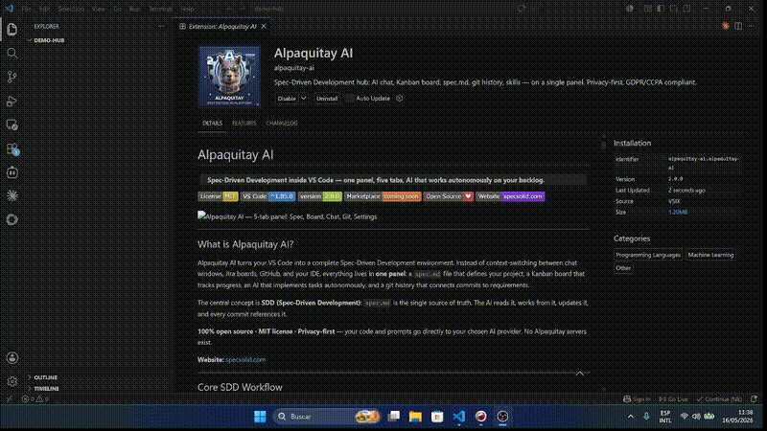The image size is (767, 431).
Task: Open the Explorer view in the activity bar
Action: tap(12, 30)
